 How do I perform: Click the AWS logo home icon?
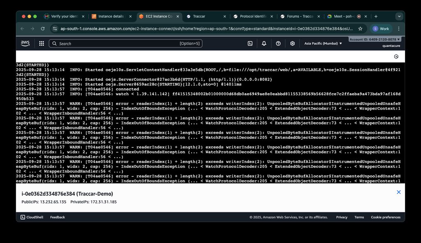pos(25,43)
